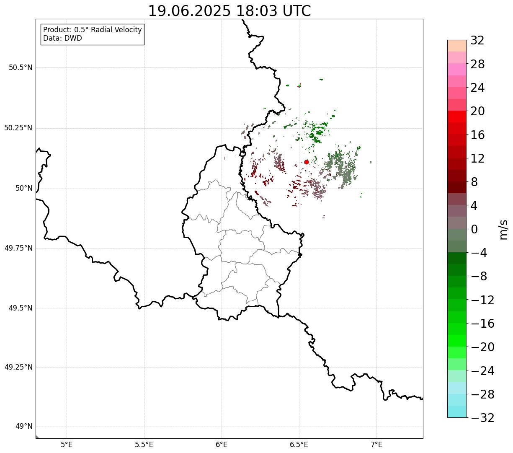Click the 50.5°N latitude label
This screenshot has height=453, width=513.
coord(21,67)
